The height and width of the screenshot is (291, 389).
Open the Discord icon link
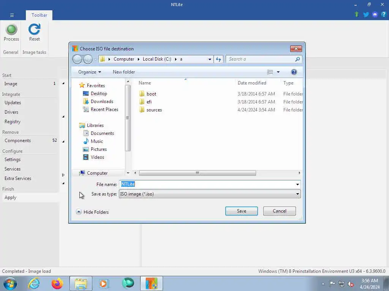375,14
